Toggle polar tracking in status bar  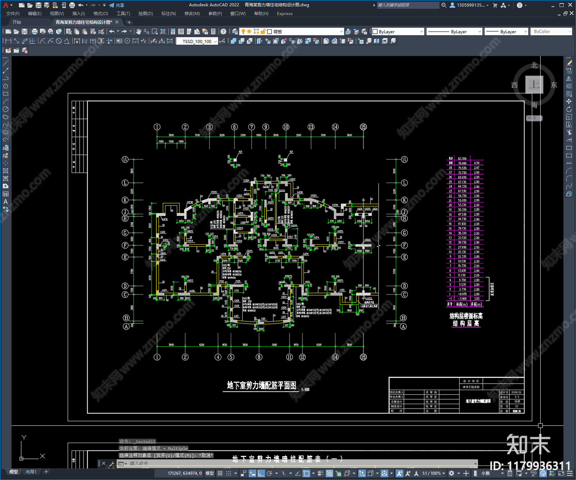coord(269,473)
